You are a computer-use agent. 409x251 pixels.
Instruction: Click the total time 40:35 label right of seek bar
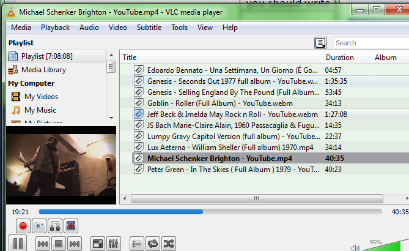pyautogui.click(x=400, y=212)
